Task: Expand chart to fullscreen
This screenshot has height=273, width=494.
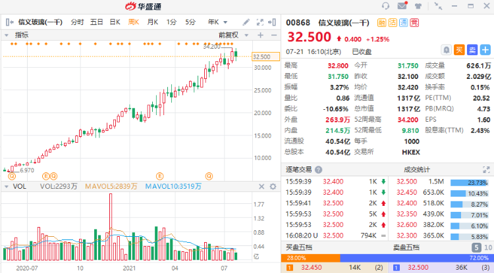Action: tap(260, 22)
